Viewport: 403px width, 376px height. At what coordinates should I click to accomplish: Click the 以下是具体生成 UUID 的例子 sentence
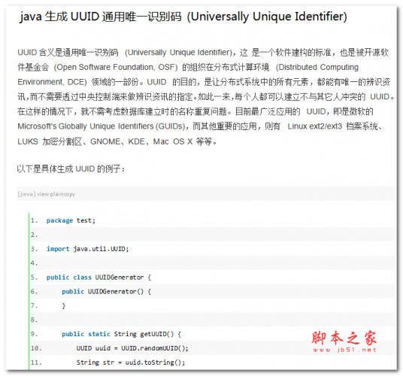[71, 169]
